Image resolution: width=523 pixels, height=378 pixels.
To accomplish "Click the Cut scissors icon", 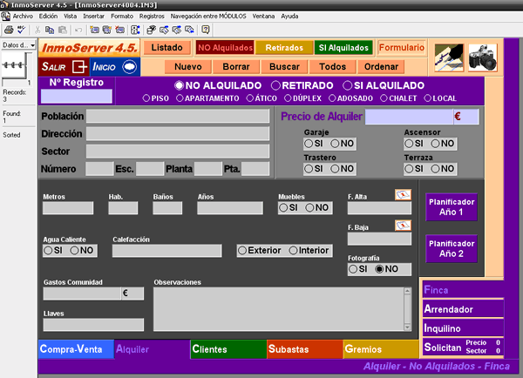I will click(37, 30).
